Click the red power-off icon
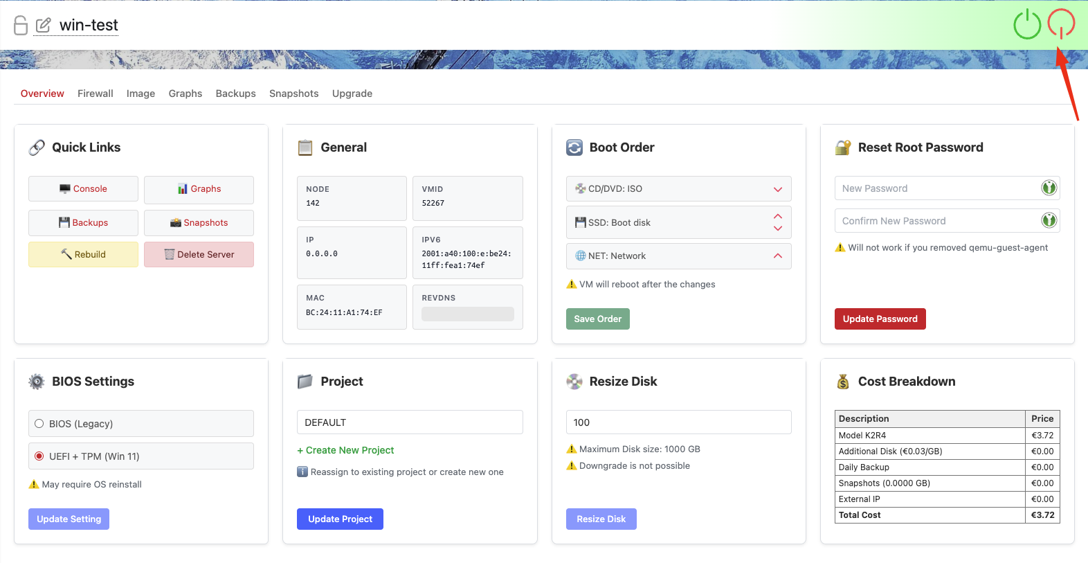Screen dimensions: 1088x563 (1061, 24)
